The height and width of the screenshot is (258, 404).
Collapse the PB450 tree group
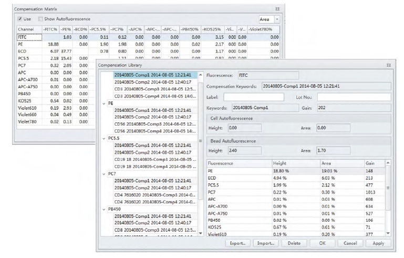[x=104, y=209]
